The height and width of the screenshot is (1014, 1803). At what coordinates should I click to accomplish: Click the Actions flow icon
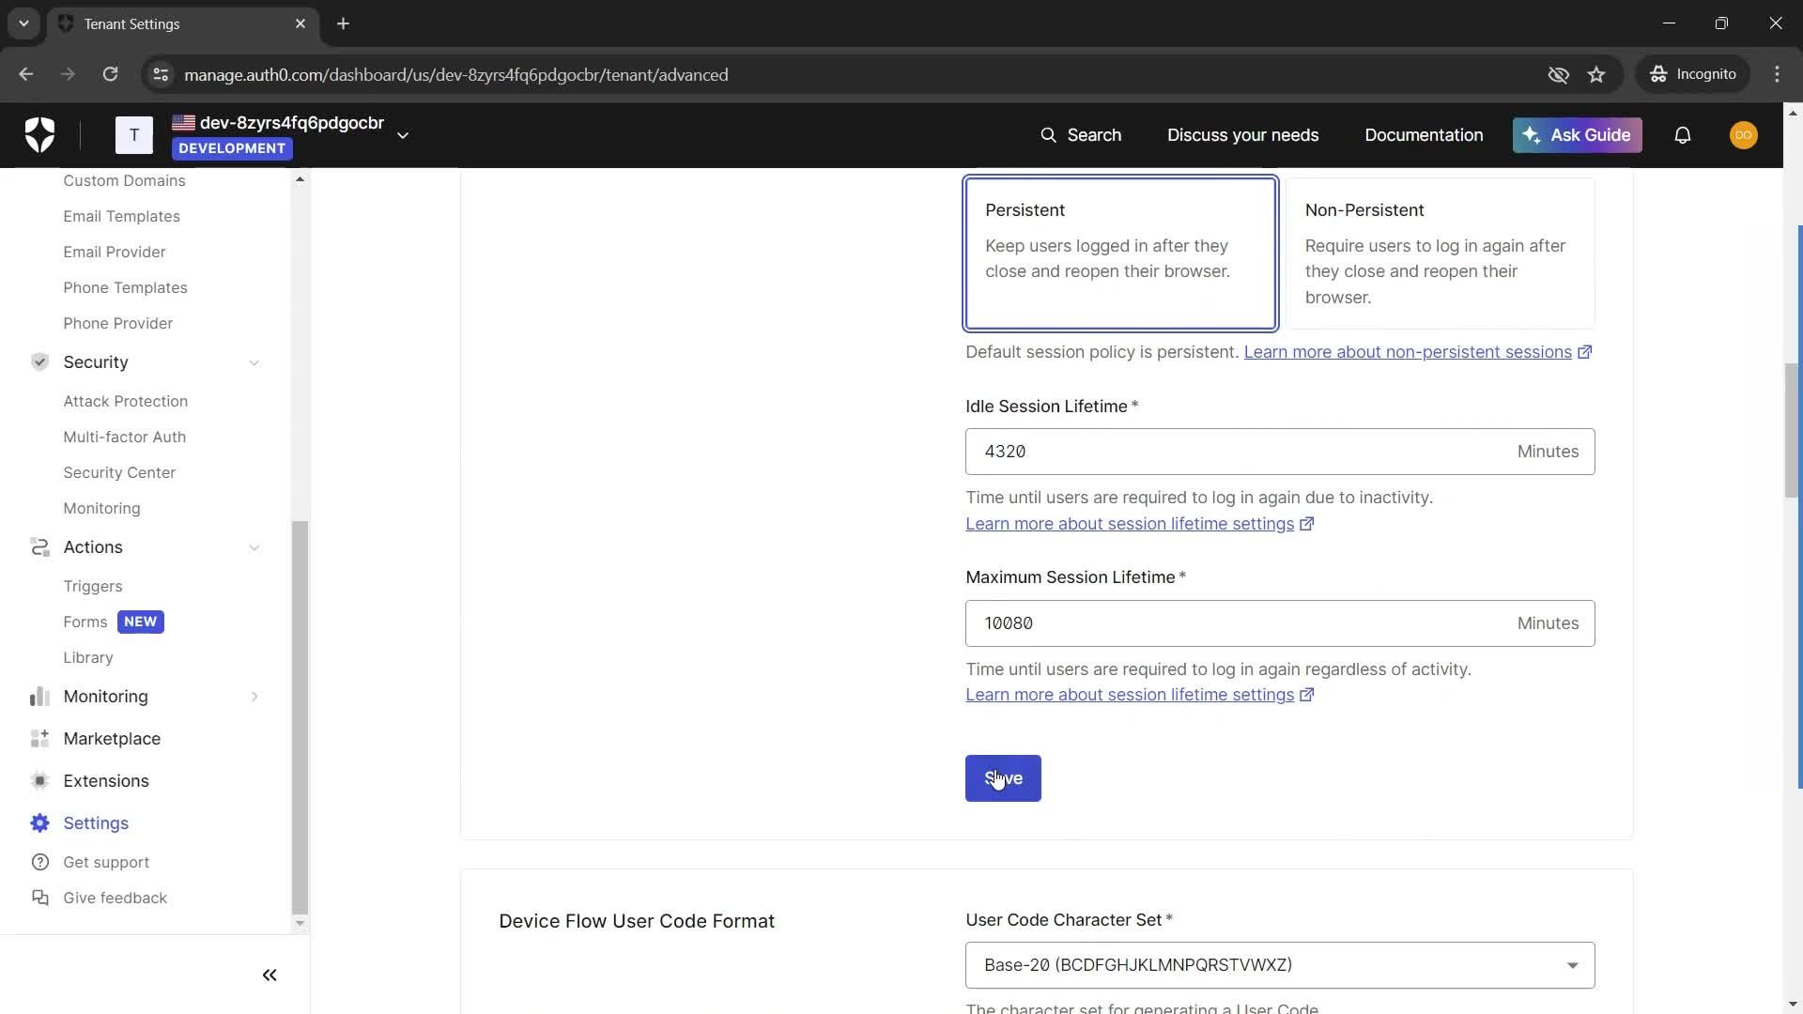(39, 546)
